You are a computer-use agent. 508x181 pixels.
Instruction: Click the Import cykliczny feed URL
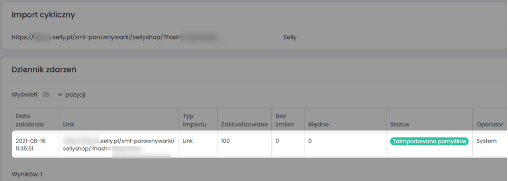(x=114, y=38)
